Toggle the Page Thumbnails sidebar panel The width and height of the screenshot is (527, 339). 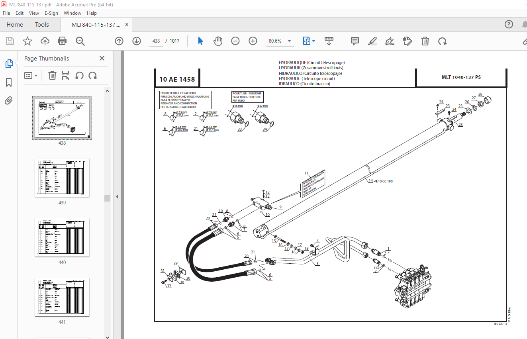point(9,64)
